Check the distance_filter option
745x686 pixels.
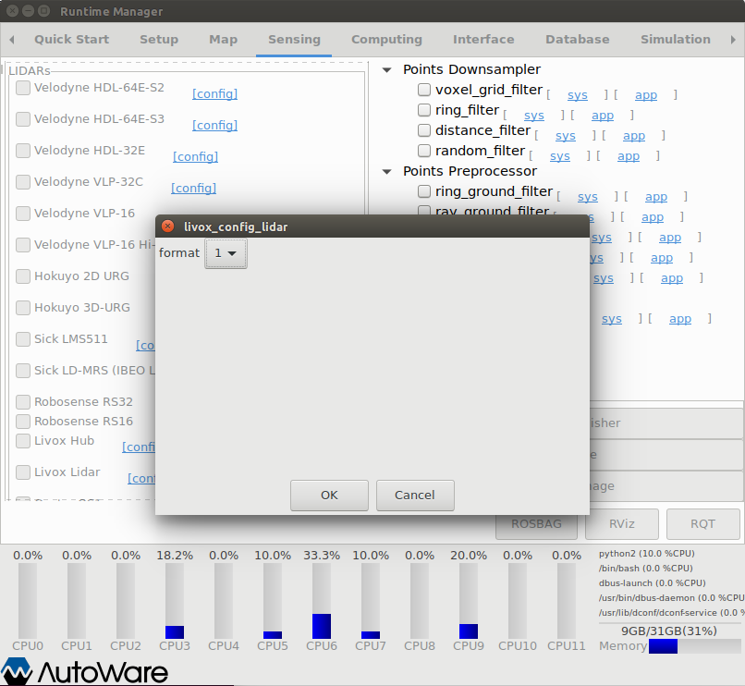coord(424,130)
